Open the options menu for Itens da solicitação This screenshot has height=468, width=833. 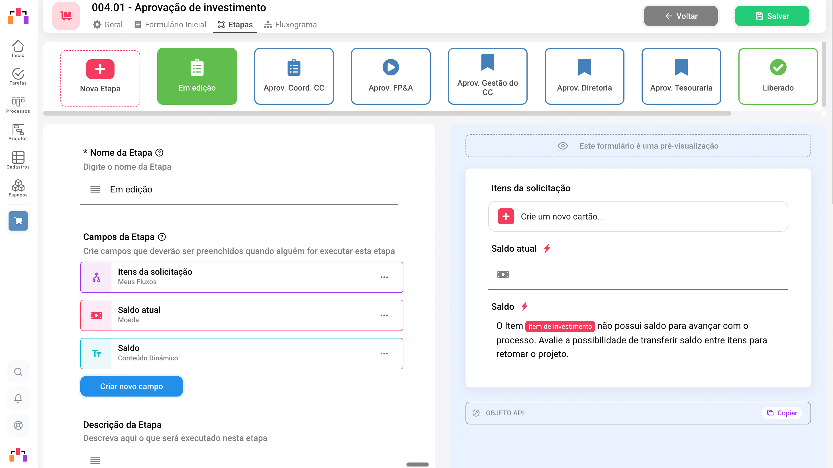(x=384, y=277)
